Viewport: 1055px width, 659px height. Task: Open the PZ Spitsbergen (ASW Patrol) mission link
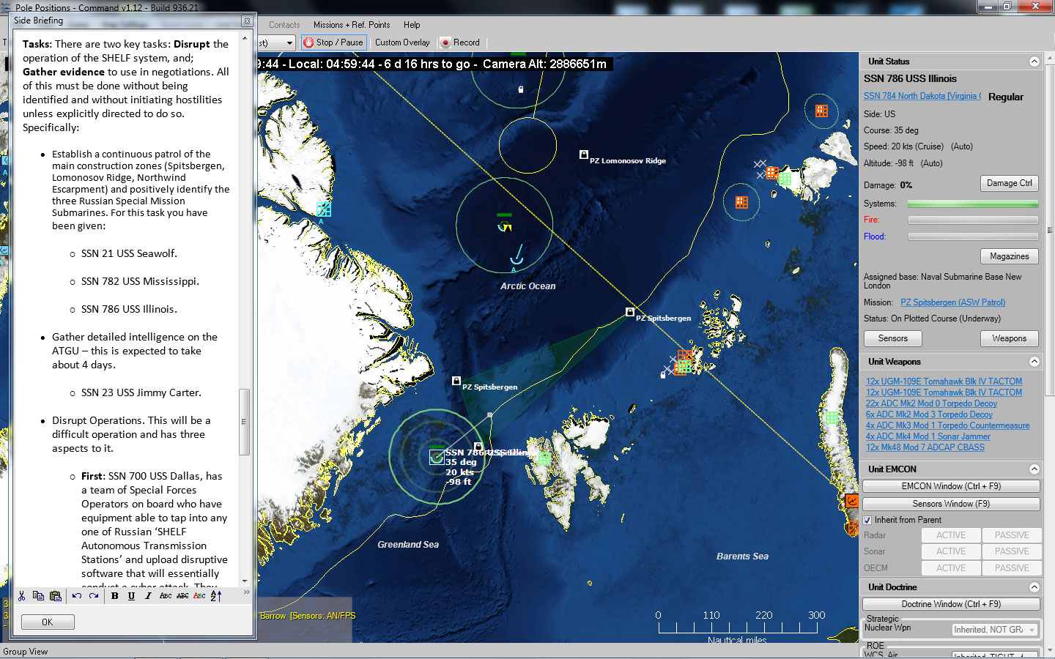pyautogui.click(x=952, y=302)
